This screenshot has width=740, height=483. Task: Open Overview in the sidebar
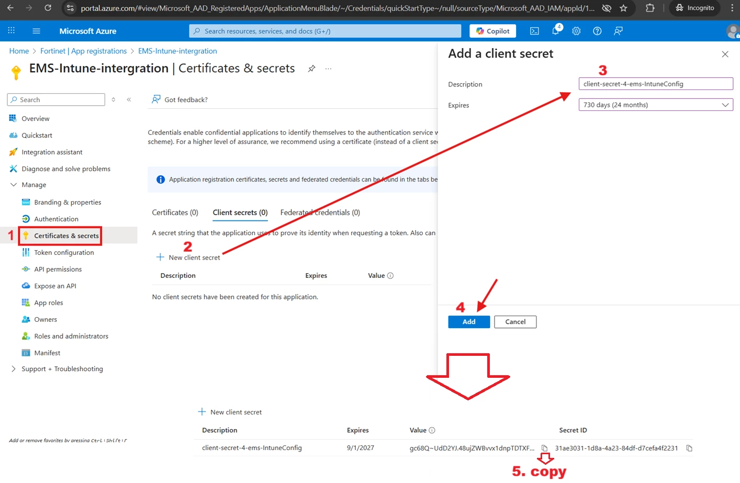click(36, 119)
